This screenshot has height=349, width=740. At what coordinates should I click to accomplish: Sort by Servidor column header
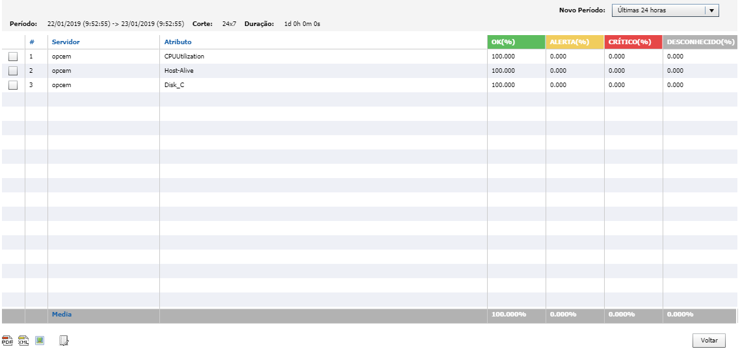point(66,42)
